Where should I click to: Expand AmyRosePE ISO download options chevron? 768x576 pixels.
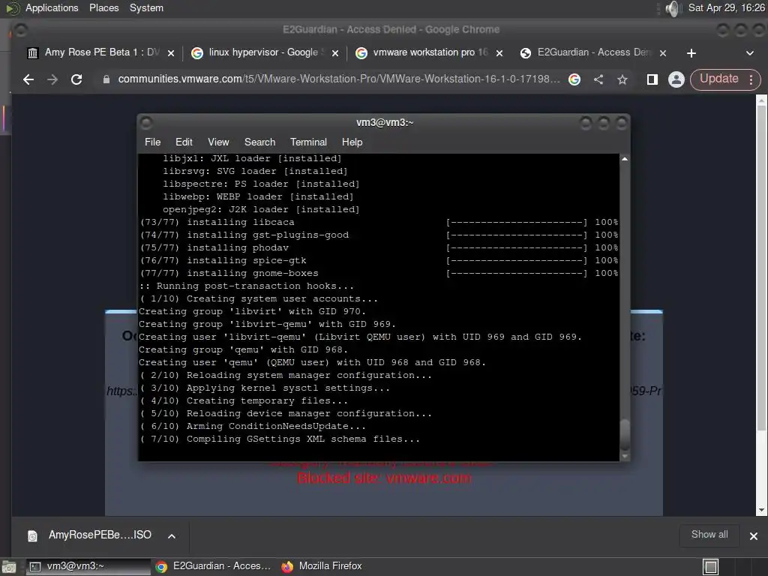pos(172,535)
